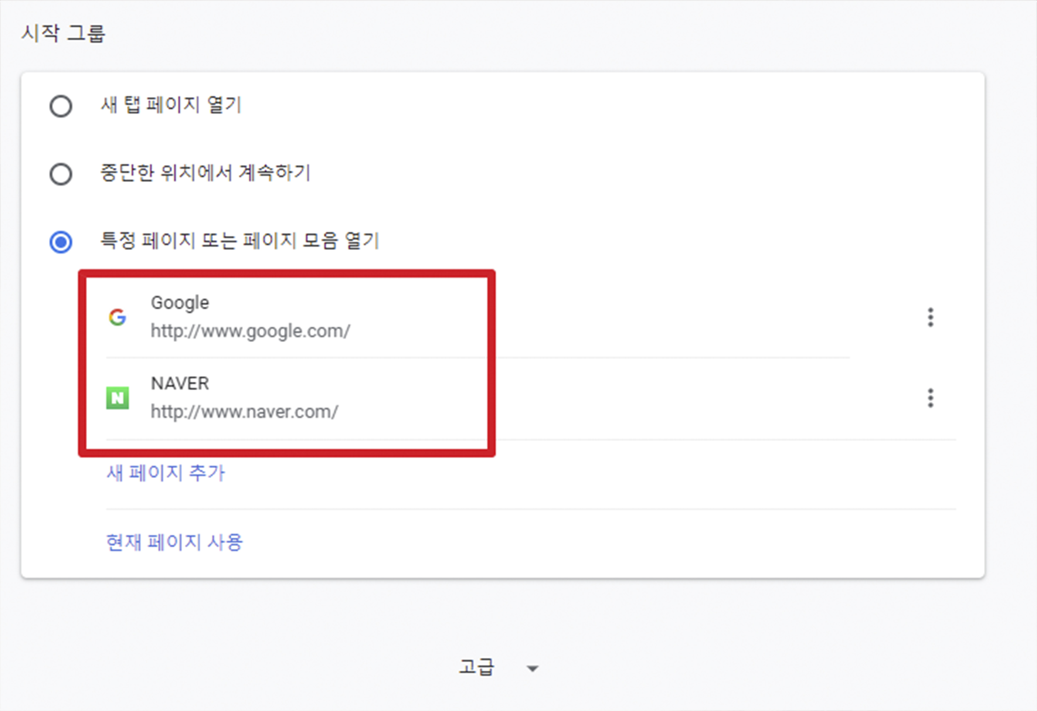Viewport: 1037px width, 711px height.
Task: Select the '중단한 위치에서 계속하기' radio button
Action: 61,174
